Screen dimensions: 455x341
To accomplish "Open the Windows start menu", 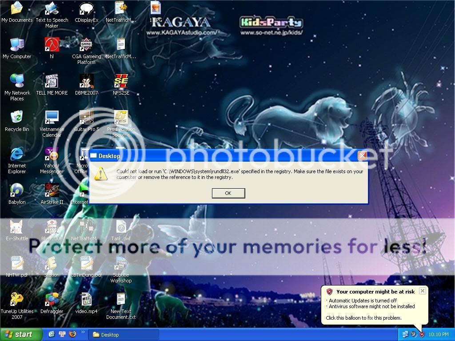I will point(20,334).
